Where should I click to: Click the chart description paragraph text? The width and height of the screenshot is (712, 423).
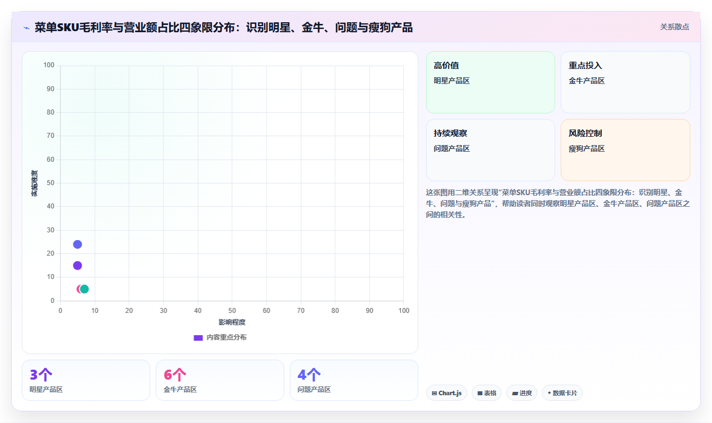tap(558, 203)
